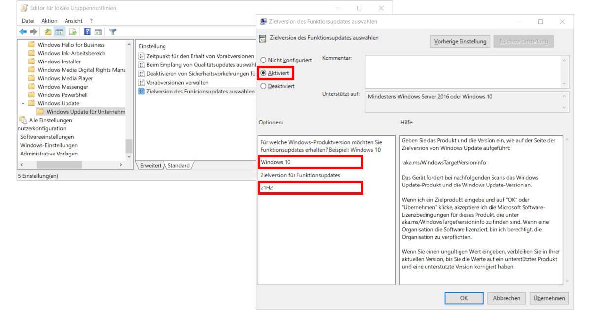The width and height of the screenshot is (591, 310).
Task: Collapse the Windows Update tree node
Action: (x=23, y=103)
